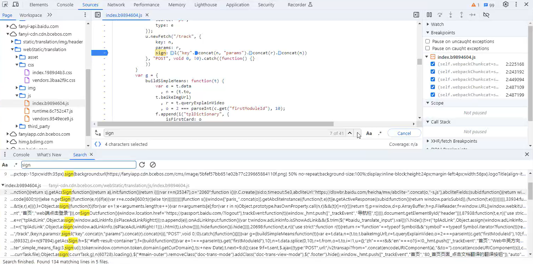Close the bottom drawer

click(527, 154)
